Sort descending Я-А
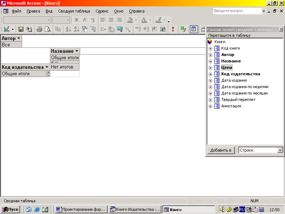 point(76,29)
